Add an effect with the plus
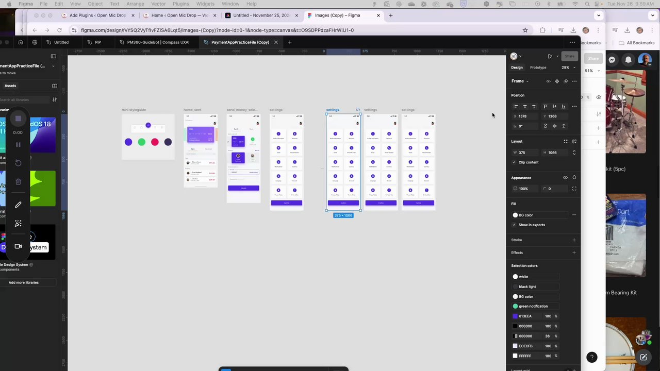This screenshot has width=660, height=371. click(x=574, y=253)
